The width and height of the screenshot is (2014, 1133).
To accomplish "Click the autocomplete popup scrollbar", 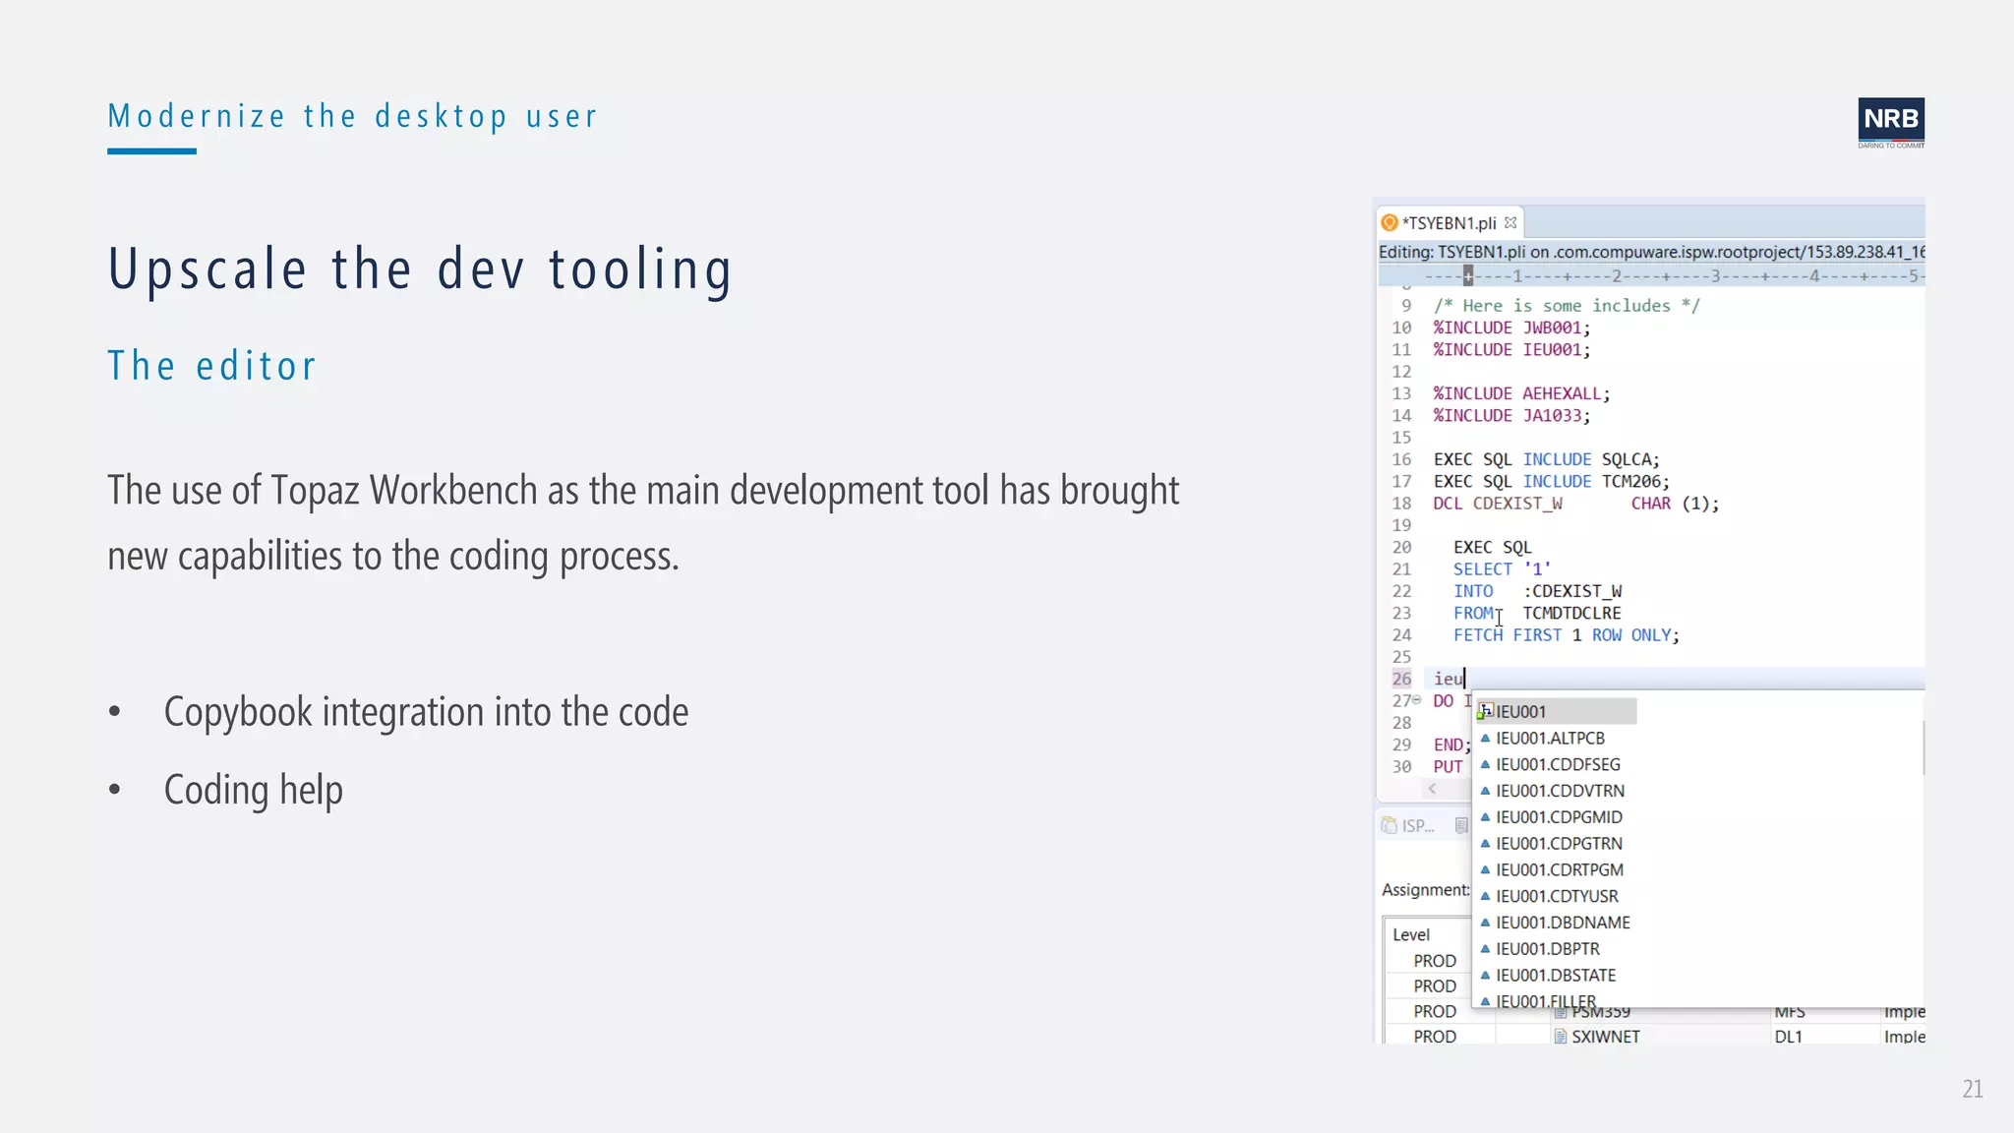I will point(1923,748).
